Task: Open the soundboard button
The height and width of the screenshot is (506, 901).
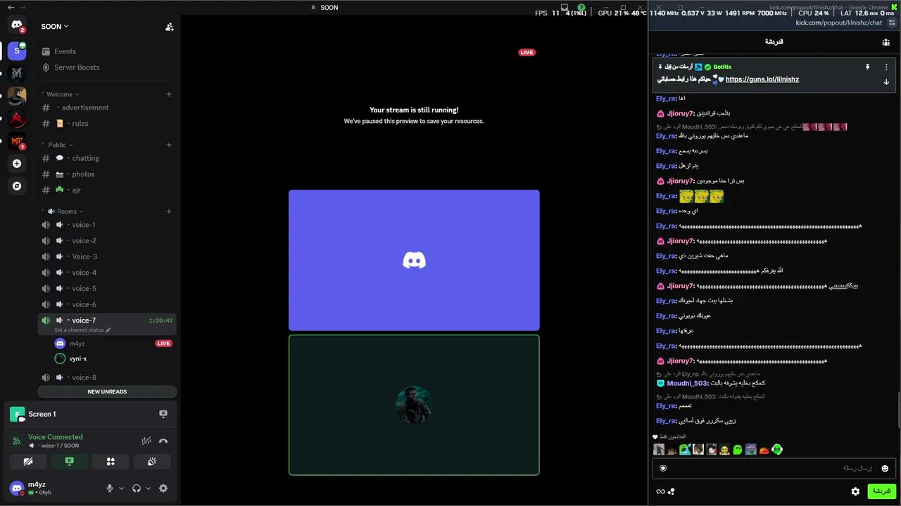Action: coord(152,462)
